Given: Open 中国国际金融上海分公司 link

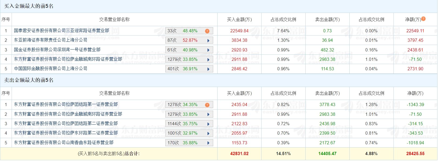Looking at the screenshot, I should pos(51,69).
